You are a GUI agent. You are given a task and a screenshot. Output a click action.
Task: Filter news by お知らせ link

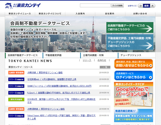(x=102, y=60)
